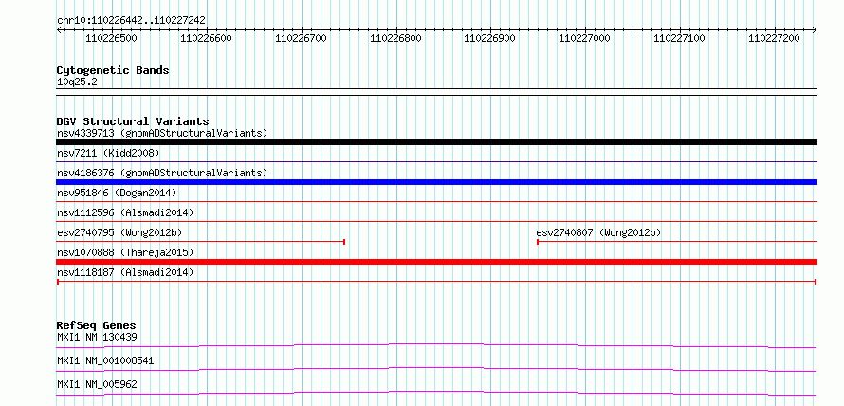Click the left arrow of the ruler

59,29
